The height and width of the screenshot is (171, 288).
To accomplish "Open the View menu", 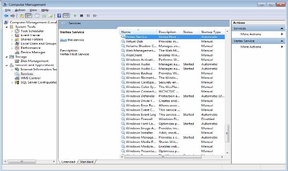I will coord(33,10).
